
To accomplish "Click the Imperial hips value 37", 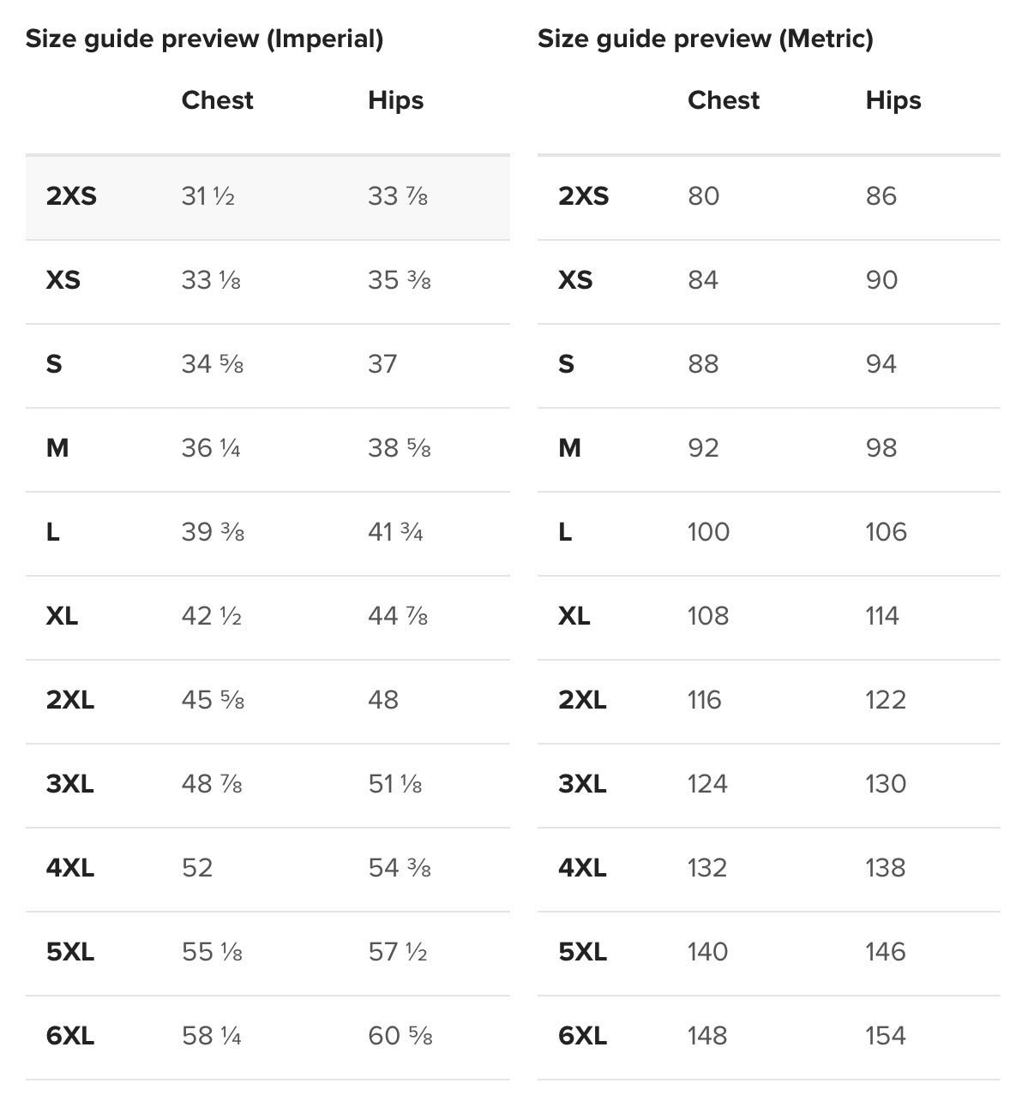I will coord(382,364).
